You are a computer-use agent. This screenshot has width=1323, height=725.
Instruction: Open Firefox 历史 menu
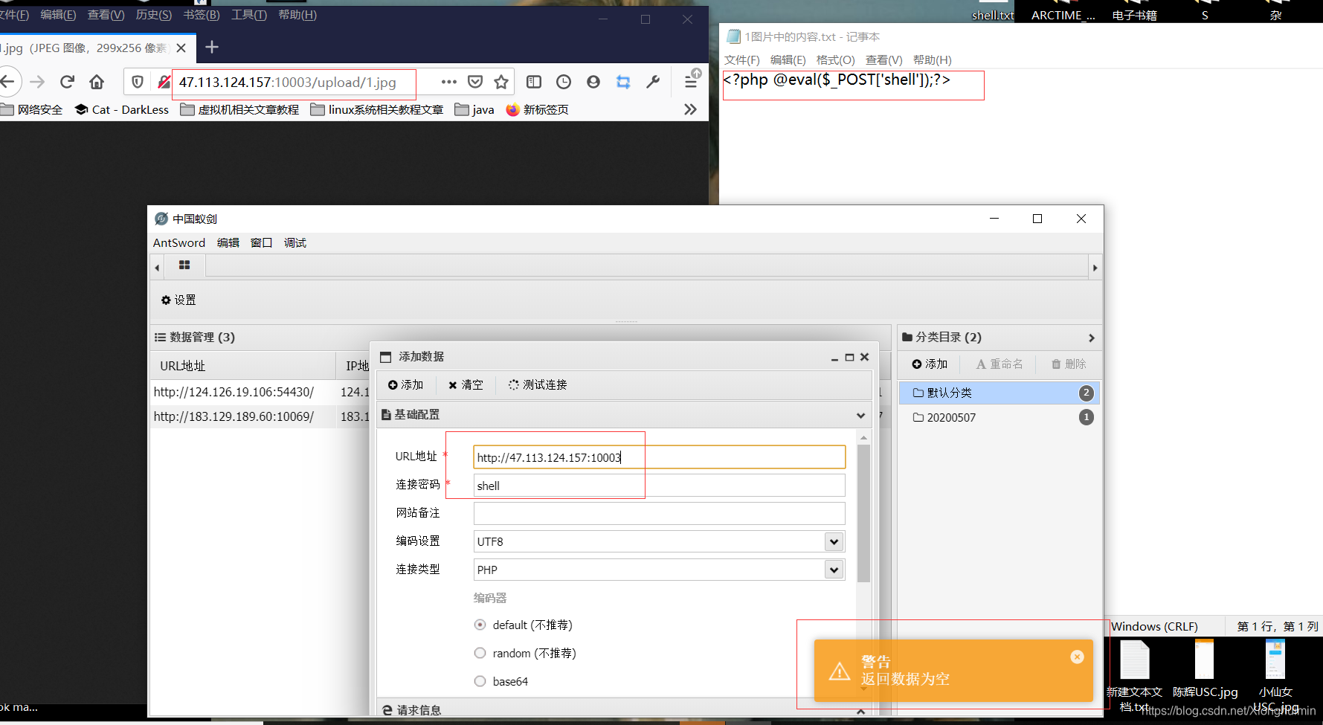tap(154, 15)
